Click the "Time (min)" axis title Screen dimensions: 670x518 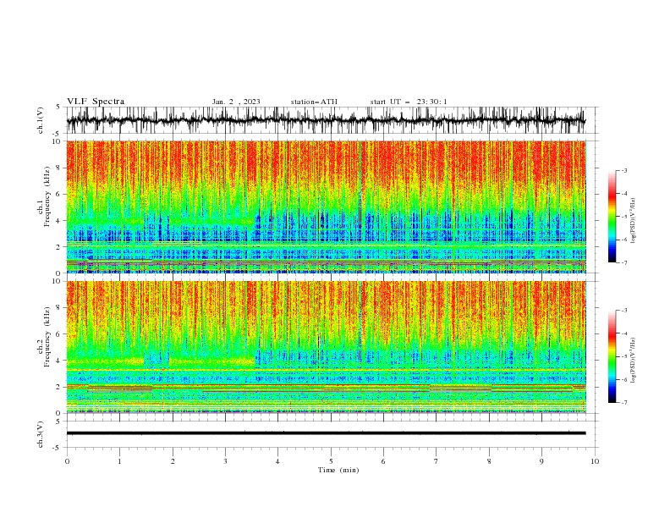point(338,470)
